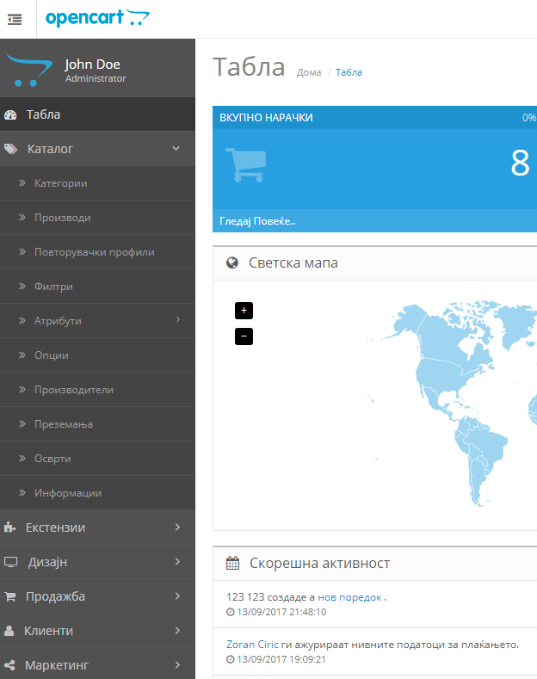Click the calendar icon beside Скорешна активност
Viewport: 537px width, 679px height.
(x=233, y=563)
